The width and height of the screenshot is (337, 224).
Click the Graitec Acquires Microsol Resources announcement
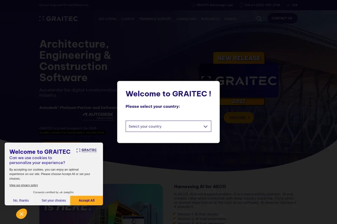tap(64, 5)
